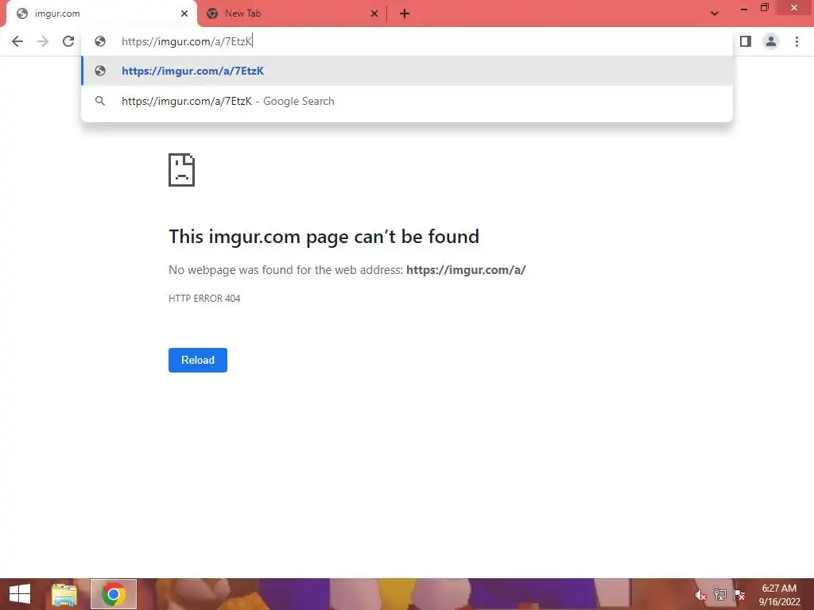Reload the page using the toolbar refresh icon
814x610 pixels.
point(68,41)
